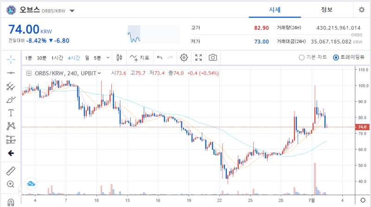Viewport: 371px width, 207px height.
Task: Select the brush drawing tool
Action: pos(11,100)
